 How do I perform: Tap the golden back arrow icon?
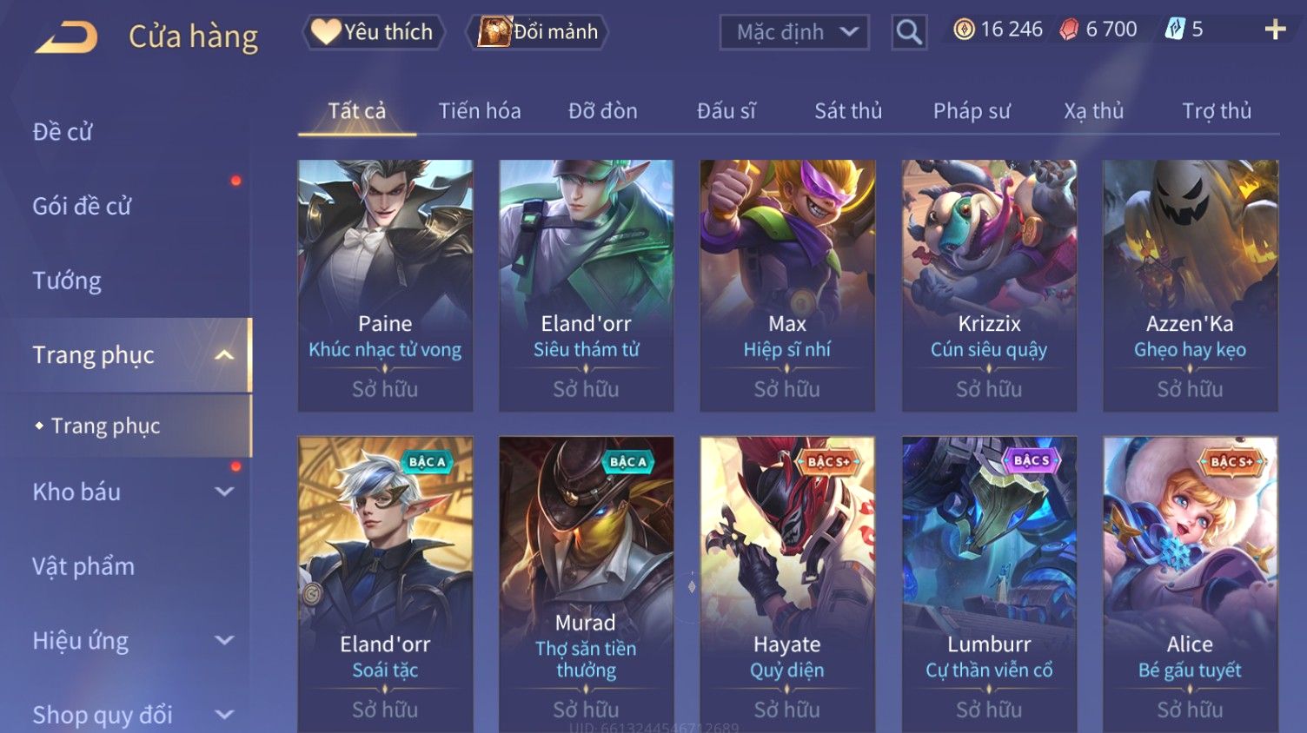[67, 36]
